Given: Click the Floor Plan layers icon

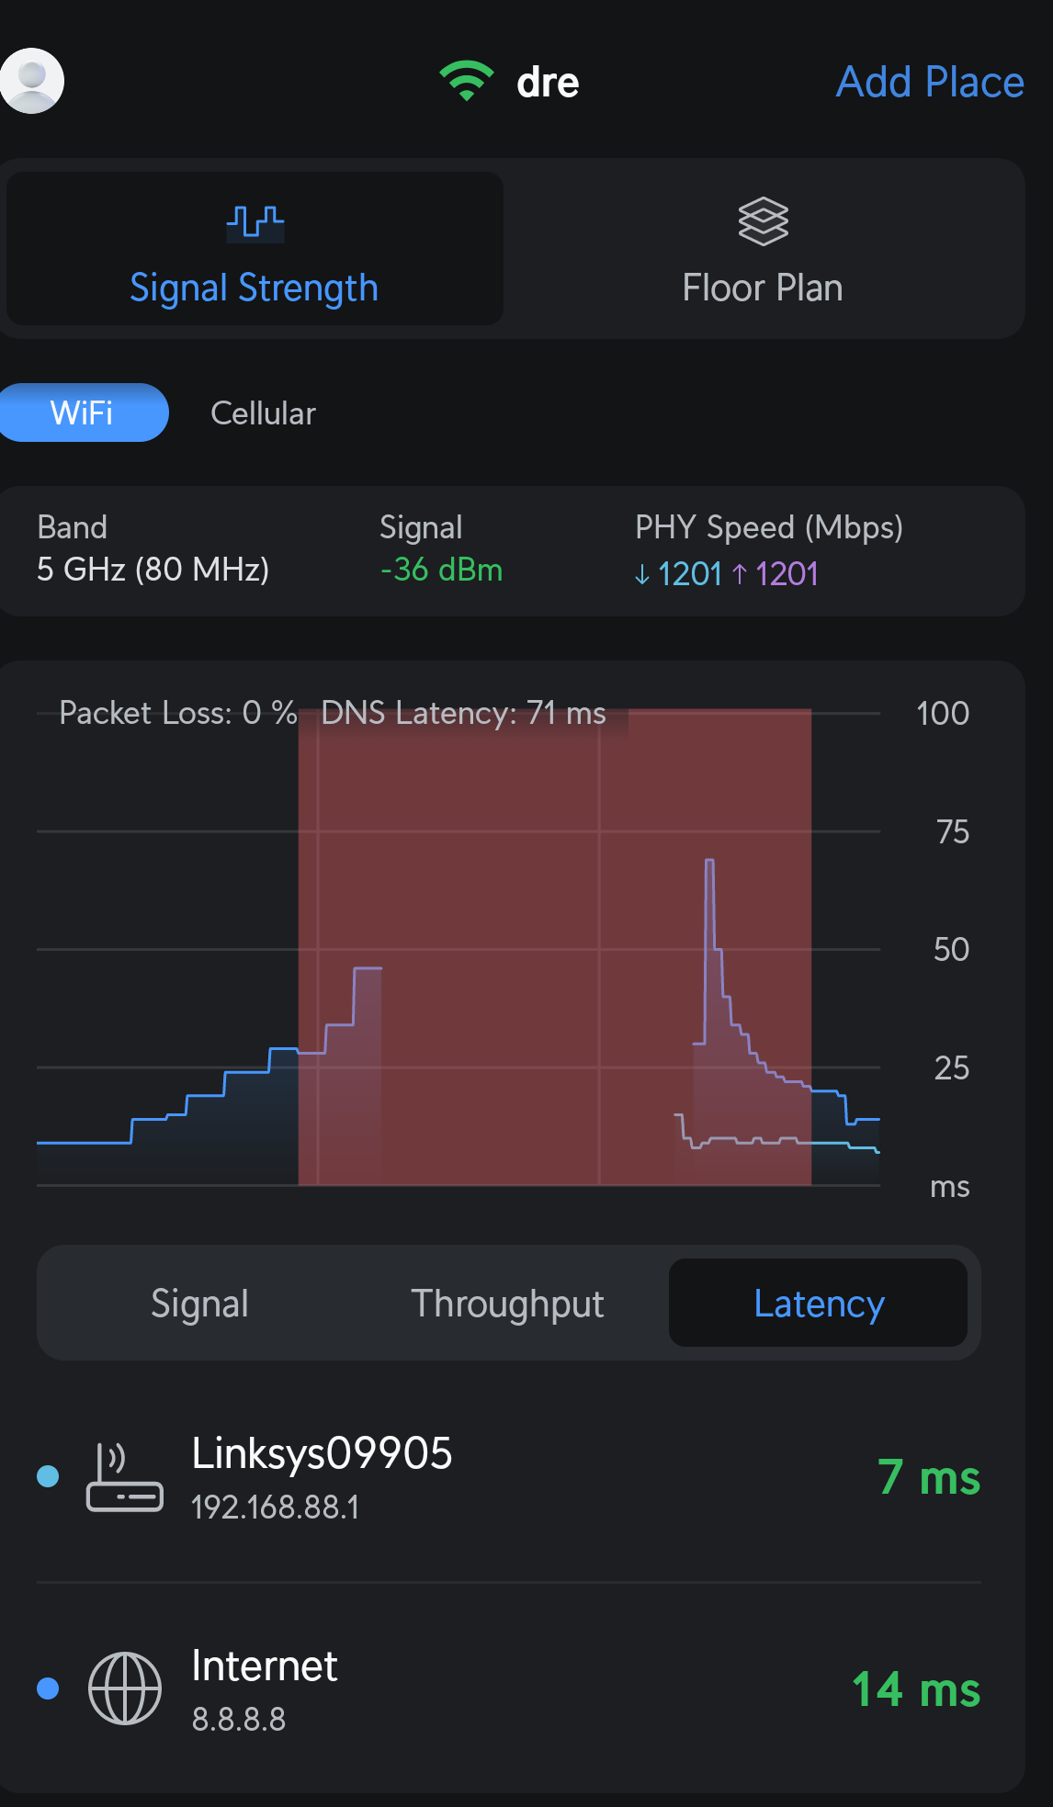Looking at the screenshot, I should click(x=763, y=221).
